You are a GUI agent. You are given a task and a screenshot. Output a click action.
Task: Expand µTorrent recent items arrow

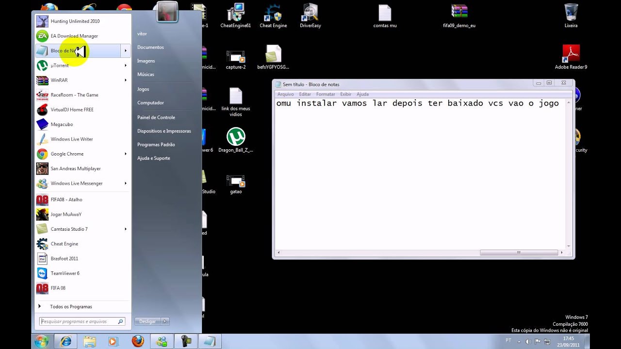pyautogui.click(x=126, y=65)
